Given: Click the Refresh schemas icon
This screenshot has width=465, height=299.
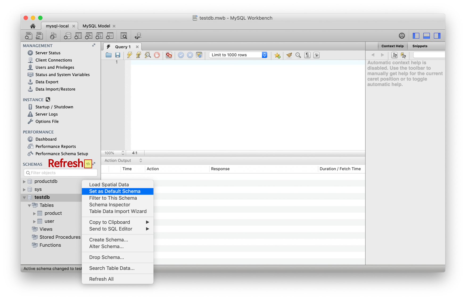Looking at the screenshot, I should pyautogui.click(x=88, y=164).
